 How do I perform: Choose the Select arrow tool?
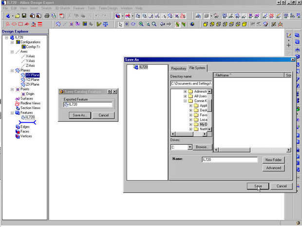(x=120, y=24)
